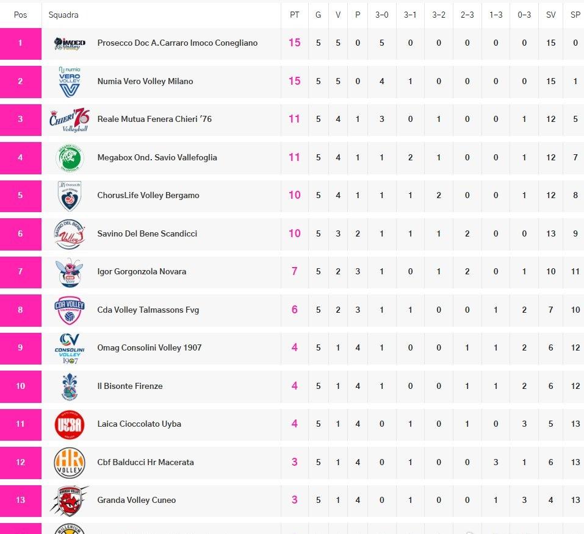Image resolution: width=584 pixels, height=534 pixels.
Task: Click the Pos column header
Action: (x=21, y=15)
